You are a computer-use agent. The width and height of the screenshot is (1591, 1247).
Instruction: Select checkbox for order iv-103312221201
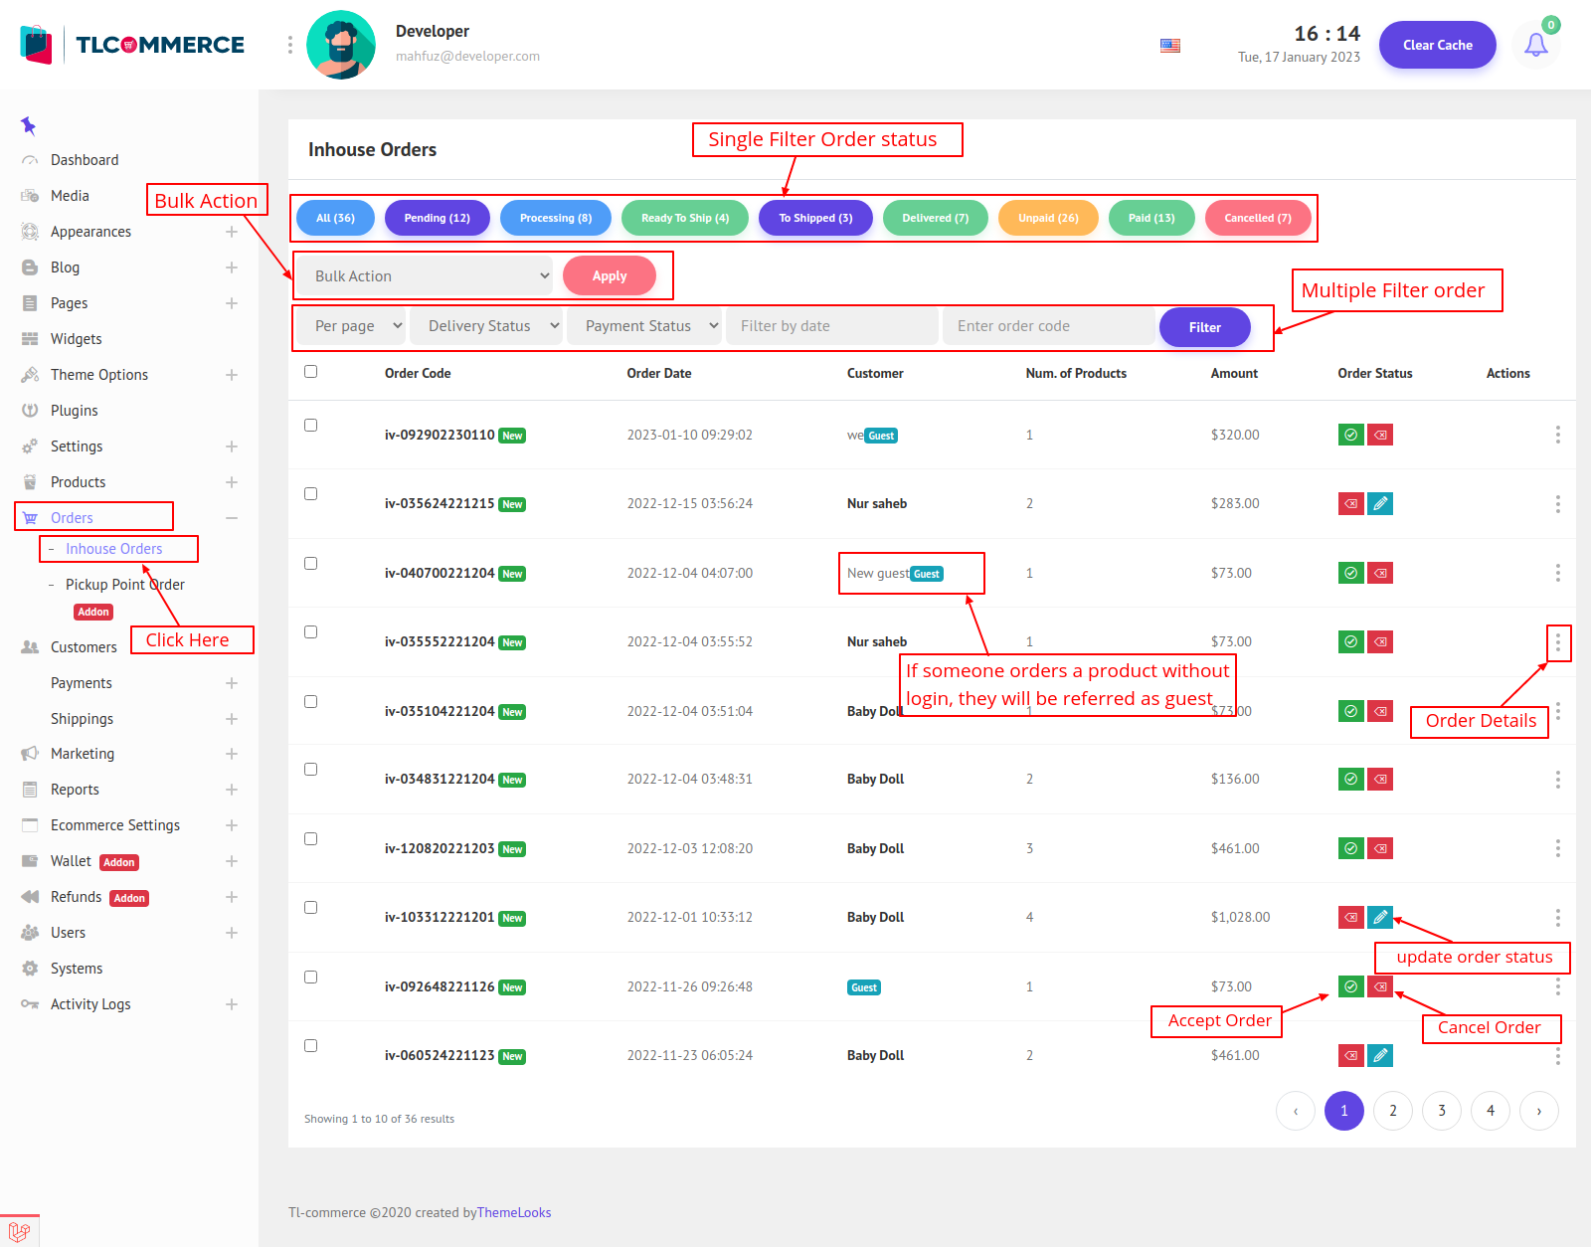(311, 908)
